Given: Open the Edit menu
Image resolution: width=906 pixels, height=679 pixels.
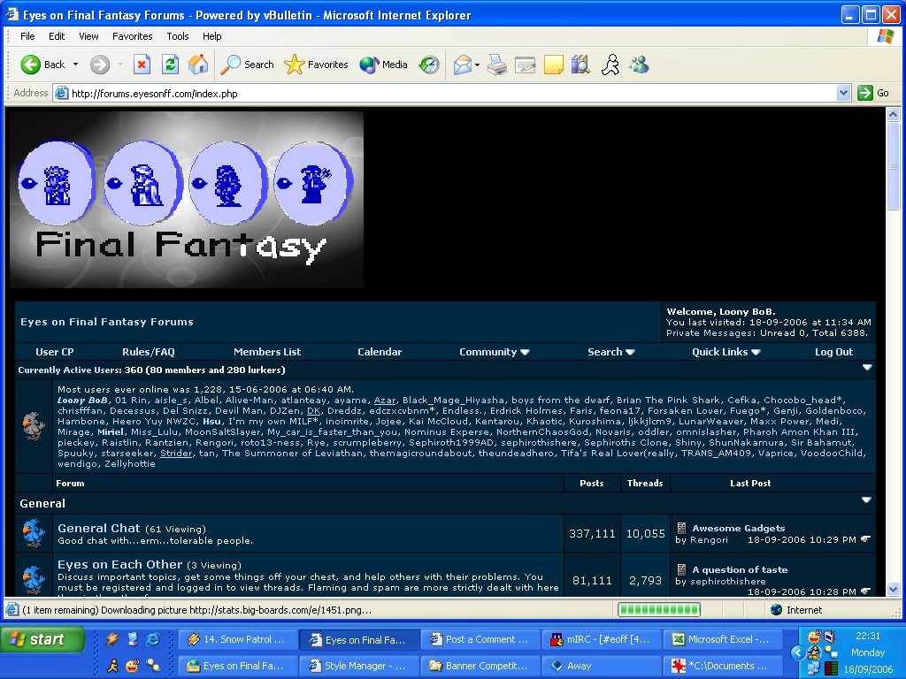Looking at the screenshot, I should tap(57, 36).
